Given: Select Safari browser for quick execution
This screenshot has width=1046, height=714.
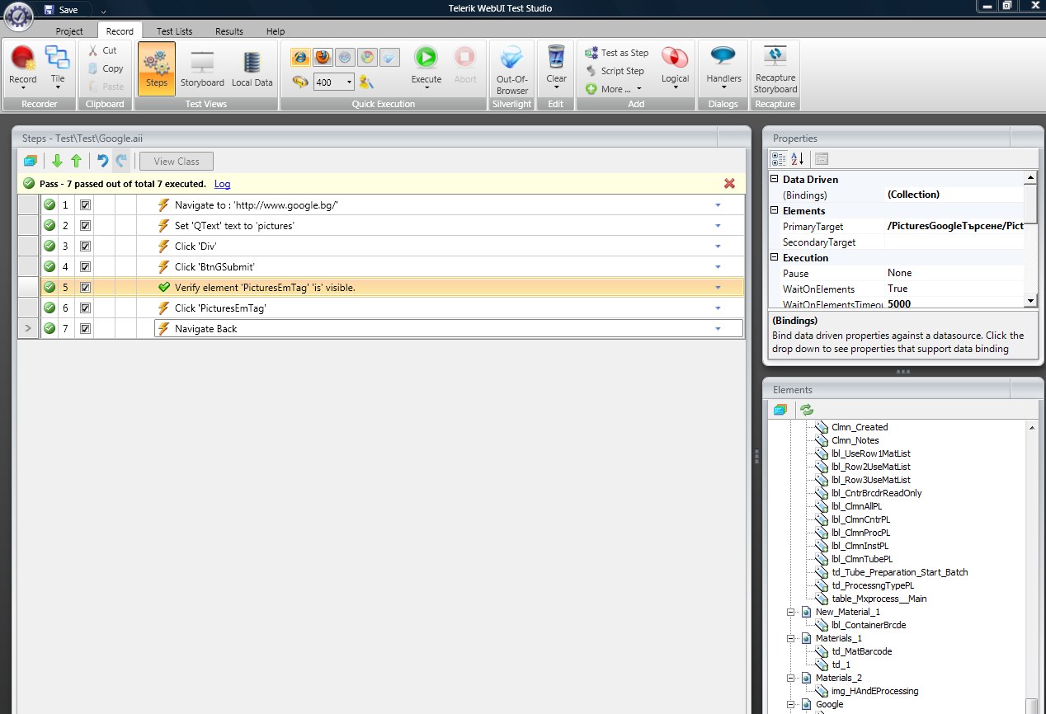Looking at the screenshot, I should coord(345,57).
